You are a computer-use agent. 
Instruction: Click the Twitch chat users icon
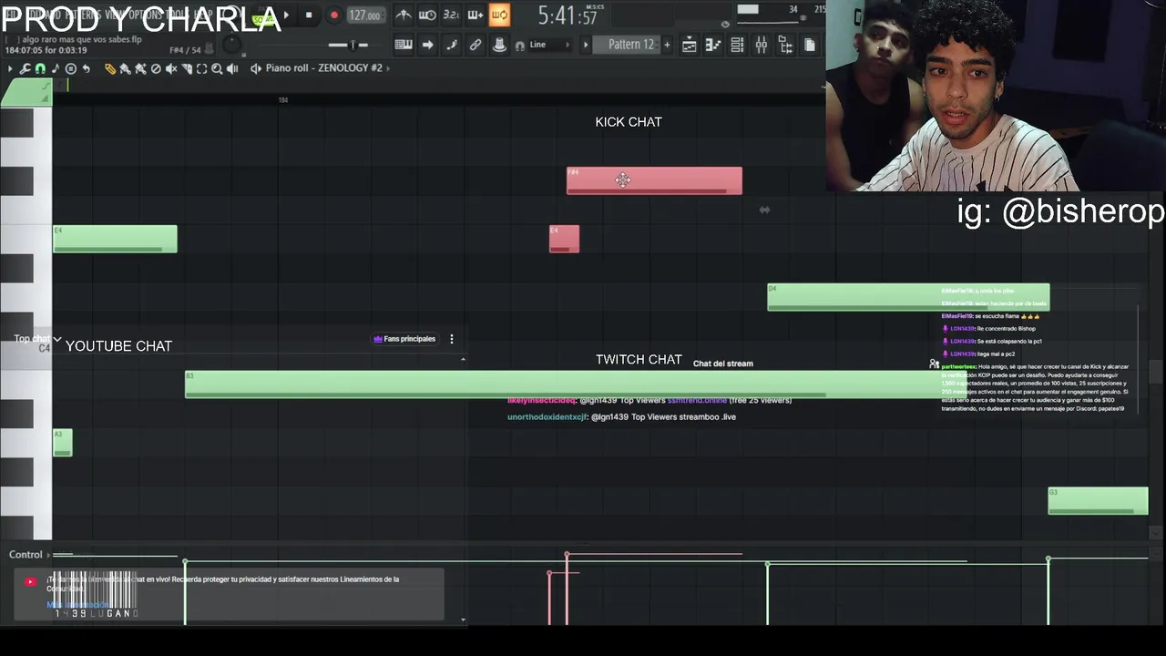coord(934,364)
